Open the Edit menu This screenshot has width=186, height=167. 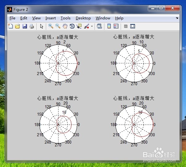(x=24, y=18)
